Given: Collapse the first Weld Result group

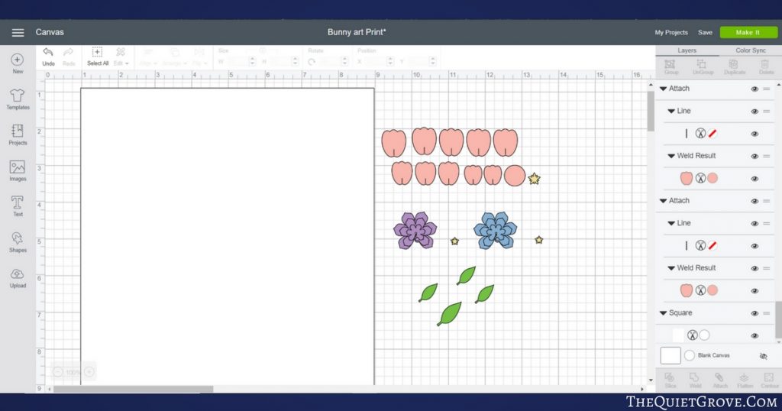Looking at the screenshot, I should (671, 156).
